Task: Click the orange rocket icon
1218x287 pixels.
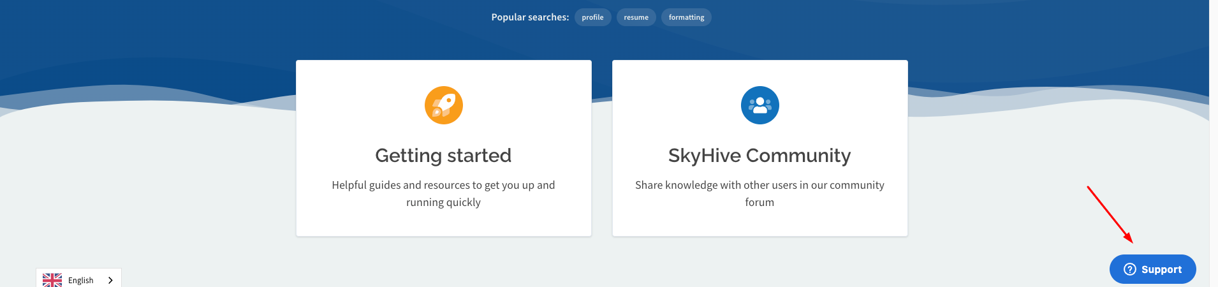Action: point(444,105)
